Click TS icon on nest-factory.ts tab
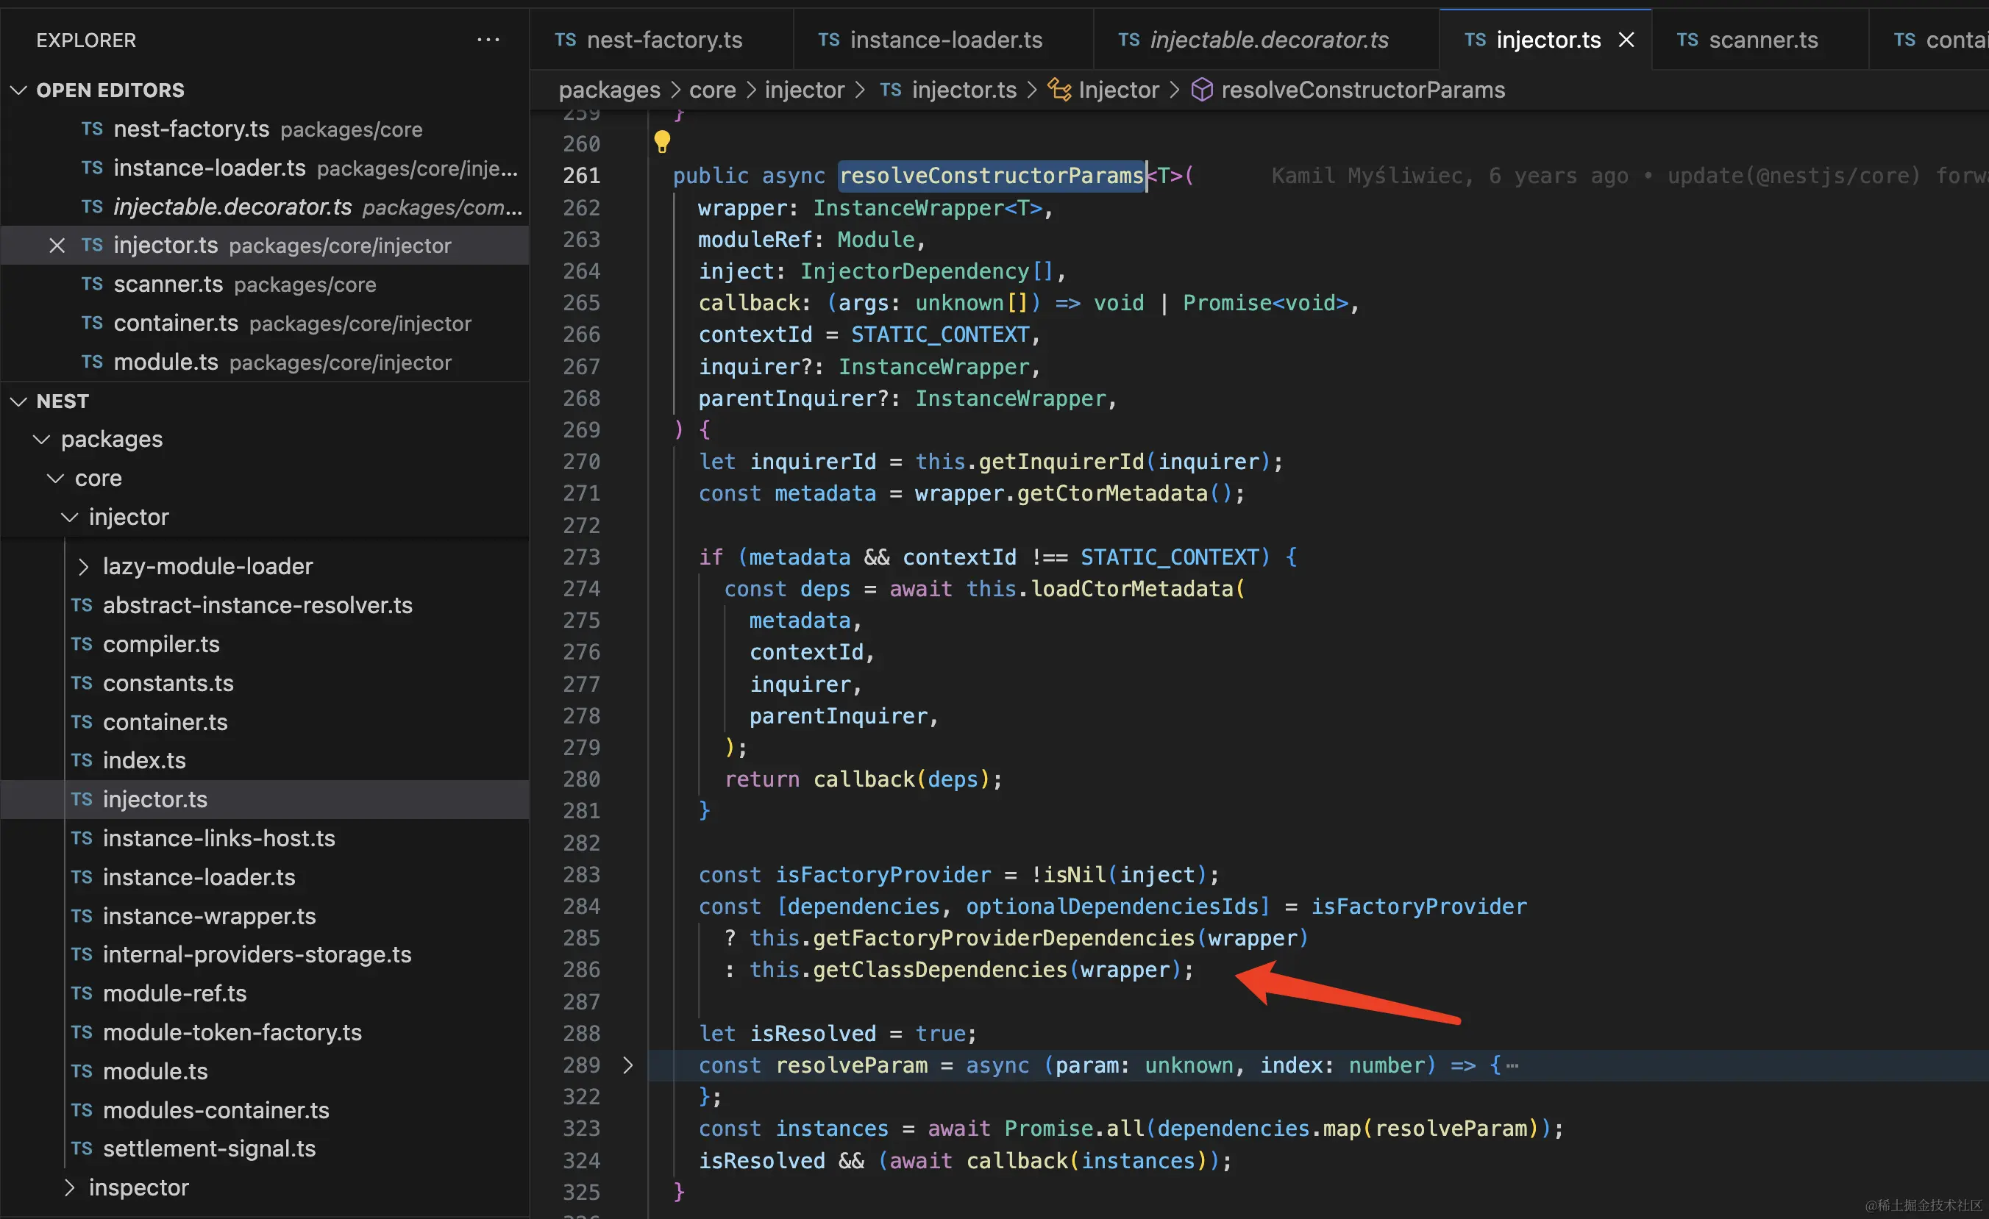This screenshot has height=1219, width=1989. click(565, 40)
